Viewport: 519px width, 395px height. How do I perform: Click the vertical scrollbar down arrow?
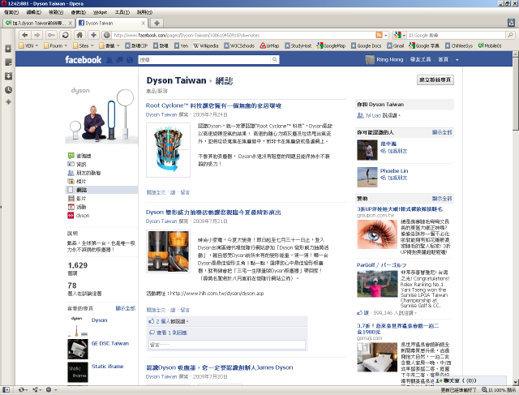pyautogui.click(x=516, y=382)
